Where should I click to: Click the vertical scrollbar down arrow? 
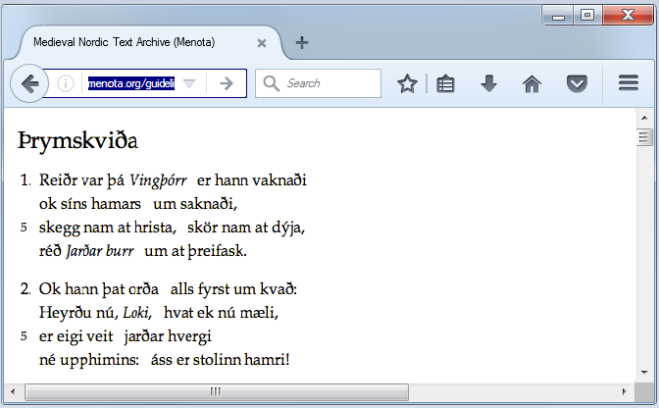coord(644,374)
